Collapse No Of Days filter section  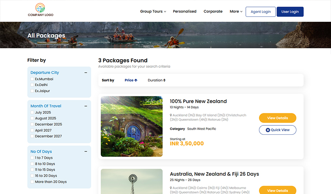(86, 152)
